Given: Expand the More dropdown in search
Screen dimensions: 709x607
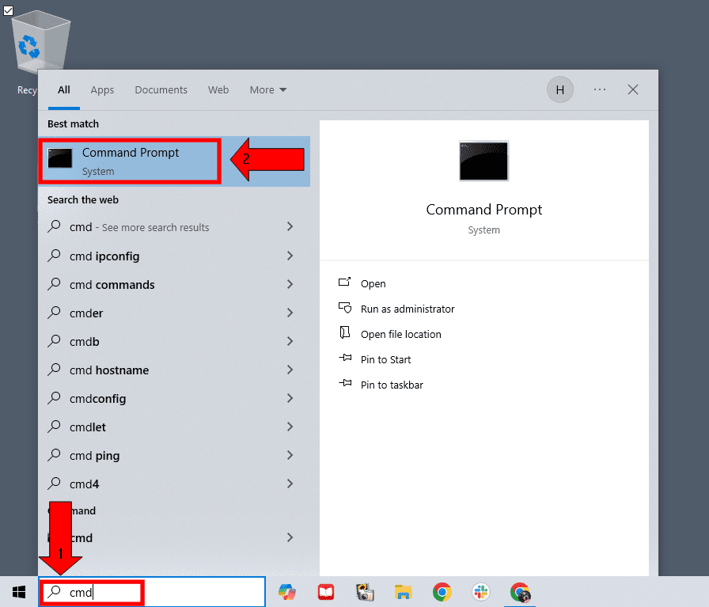Looking at the screenshot, I should pos(267,89).
